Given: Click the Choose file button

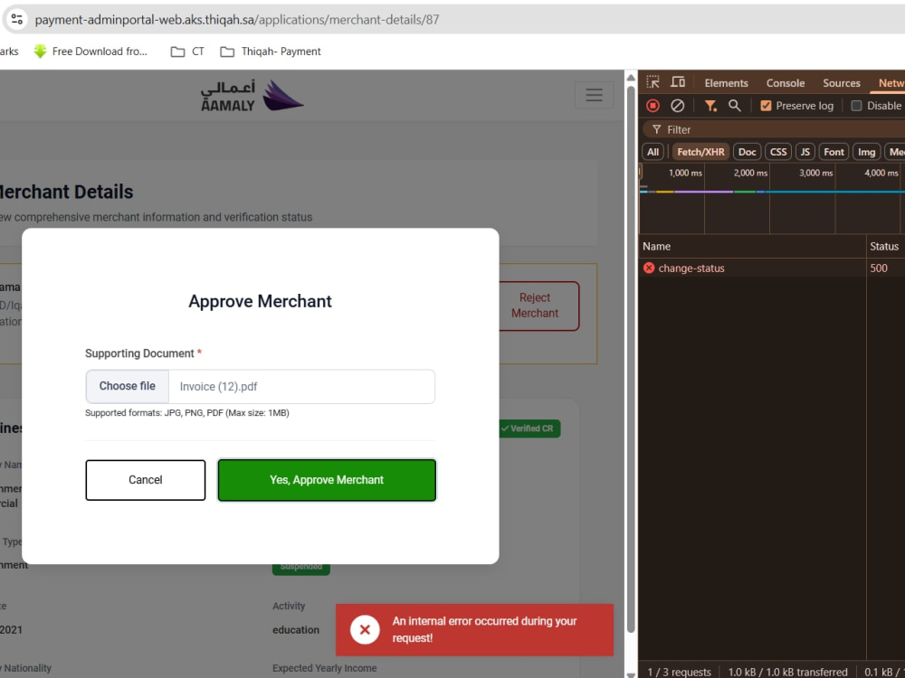Looking at the screenshot, I should 127,386.
